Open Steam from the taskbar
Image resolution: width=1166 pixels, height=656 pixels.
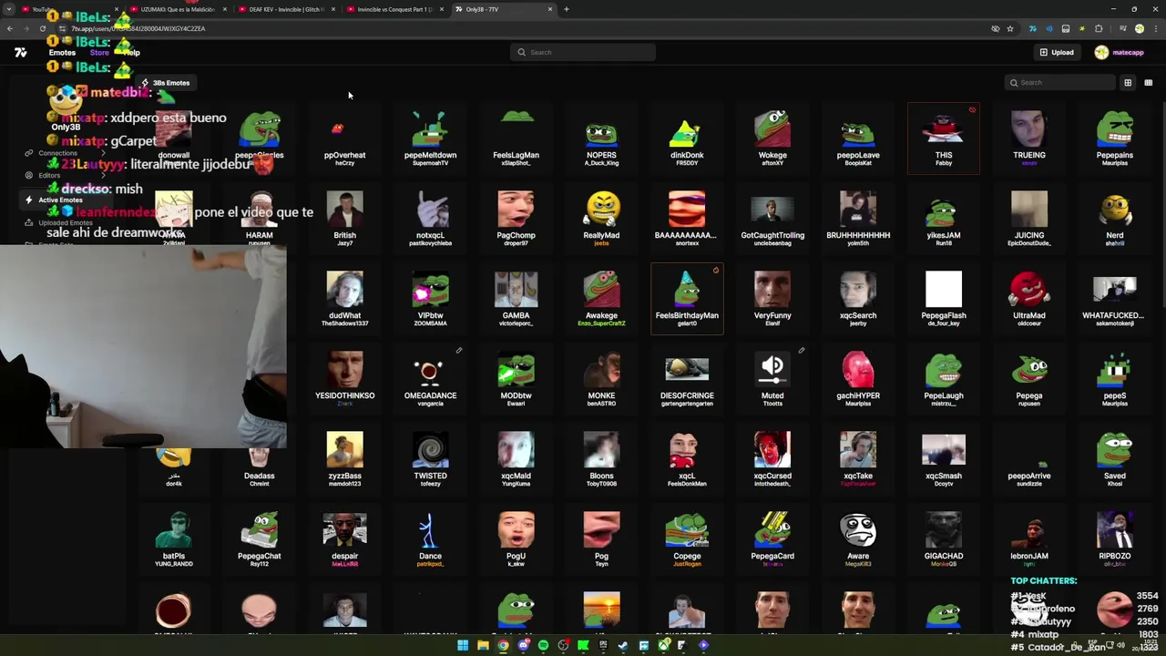click(x=623, y=645)
